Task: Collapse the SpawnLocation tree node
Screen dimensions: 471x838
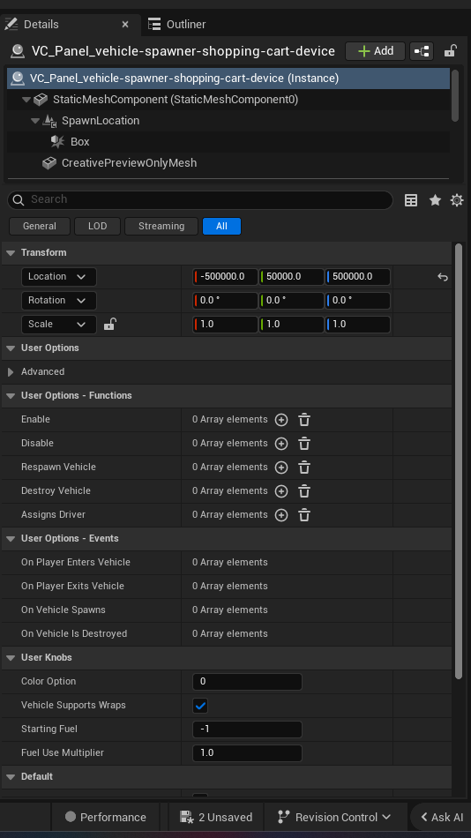Action: 34,121
